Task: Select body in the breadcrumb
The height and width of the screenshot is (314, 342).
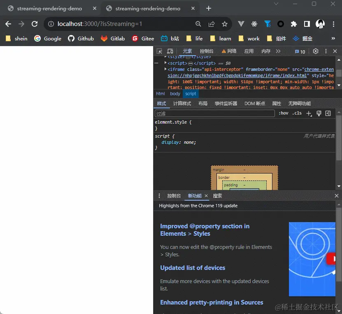Action: click(x=175, y=94)
